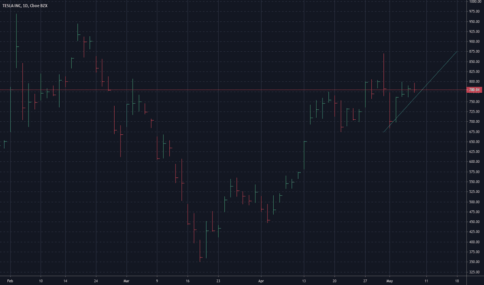Click the 725.00 price axis label
The width and height of the screenshot is (484, 285).
pos(474,111)
